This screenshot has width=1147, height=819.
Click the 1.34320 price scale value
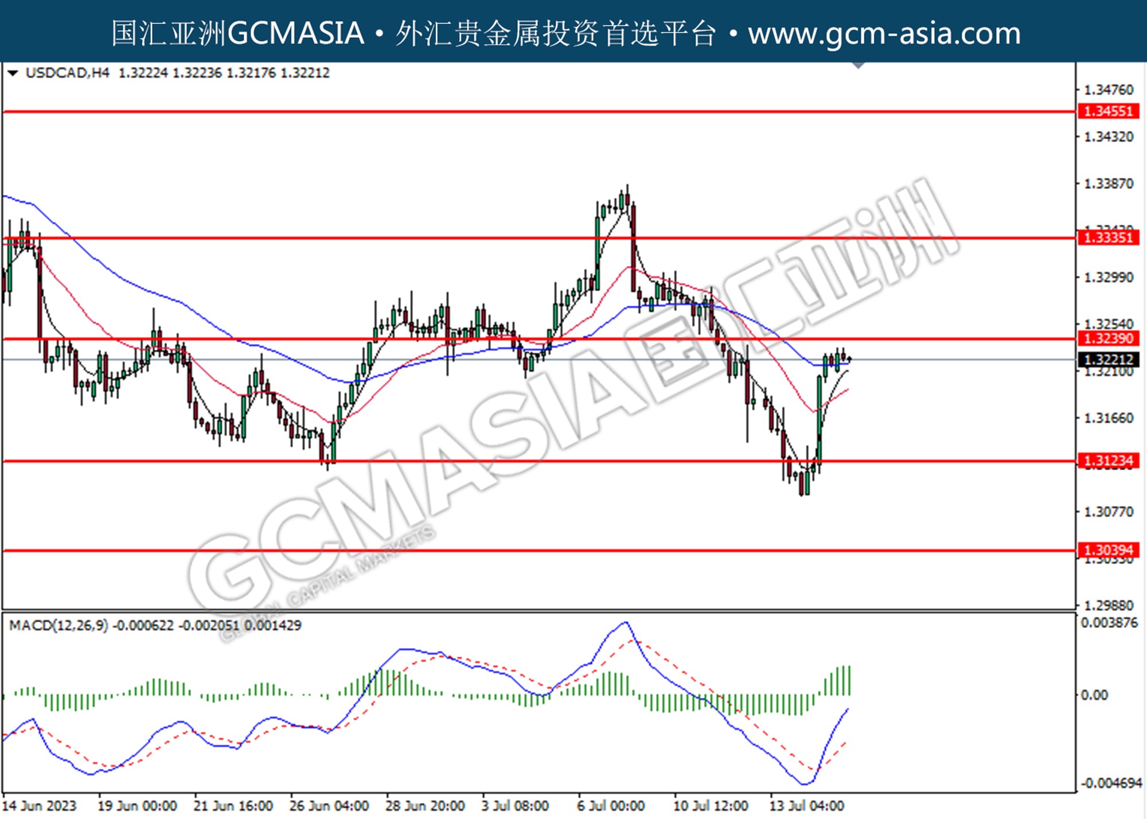pos(1108,136)
